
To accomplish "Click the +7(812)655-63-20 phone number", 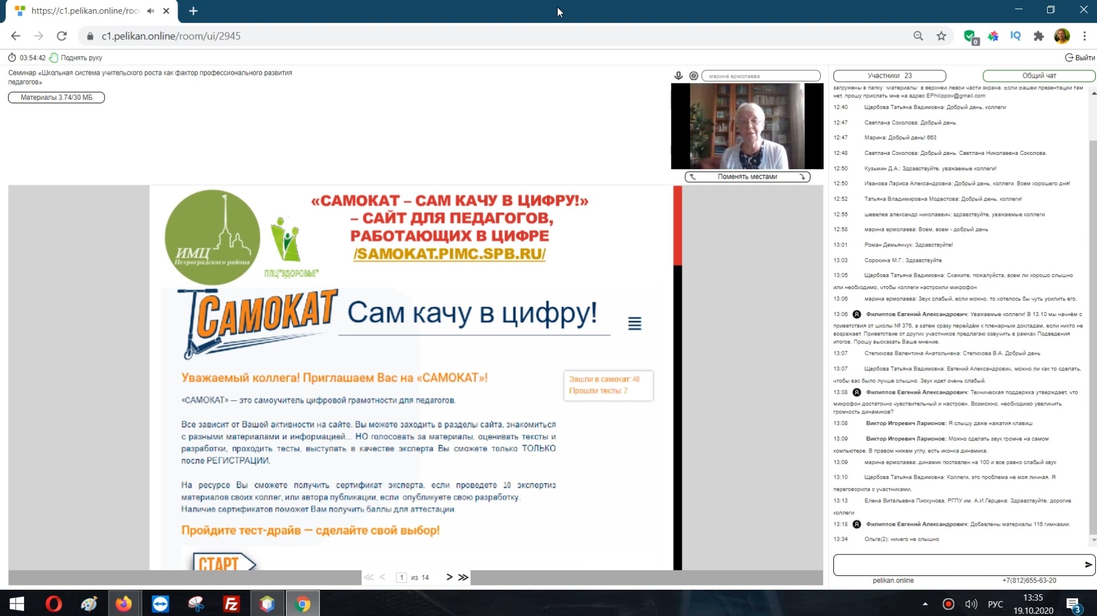I will coord(1028,581).
